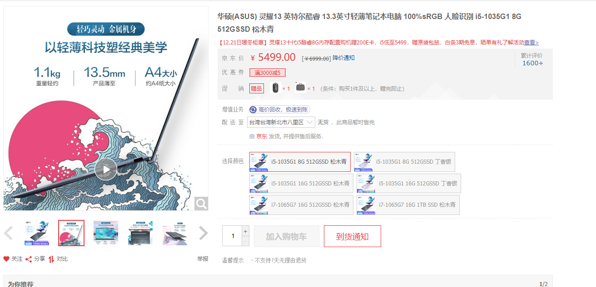596x287 pixels.
Task: Click the free gift mouse icon
Action: [275, 88]
